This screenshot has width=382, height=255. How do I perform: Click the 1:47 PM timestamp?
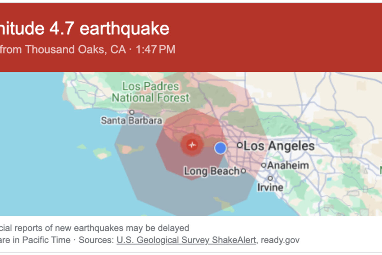click(x=156, y=49)
